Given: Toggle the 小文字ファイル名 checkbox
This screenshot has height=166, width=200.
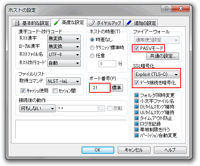Looking at the screenshot, I should (136, 101).
